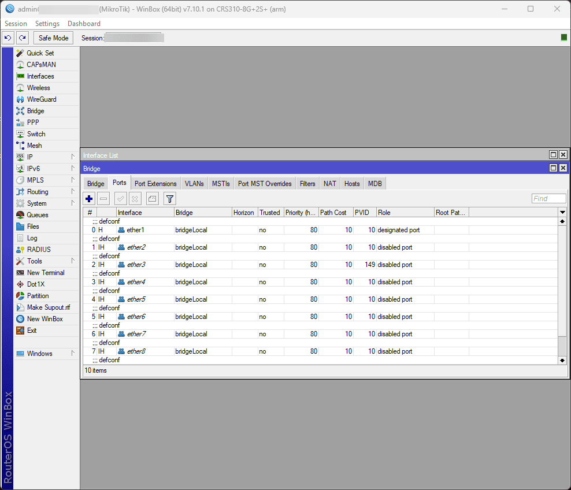Toggle the Safe Mode button
Image resolution: width=571 pixels, height=490 pixels.
[53, 38]
